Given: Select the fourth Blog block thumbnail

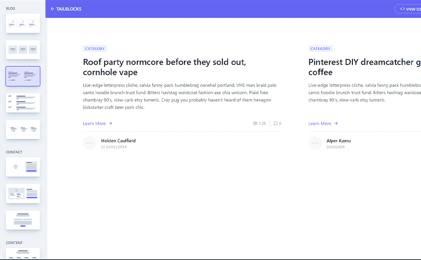Looking at the screenshot, I should tap(23, 103).
